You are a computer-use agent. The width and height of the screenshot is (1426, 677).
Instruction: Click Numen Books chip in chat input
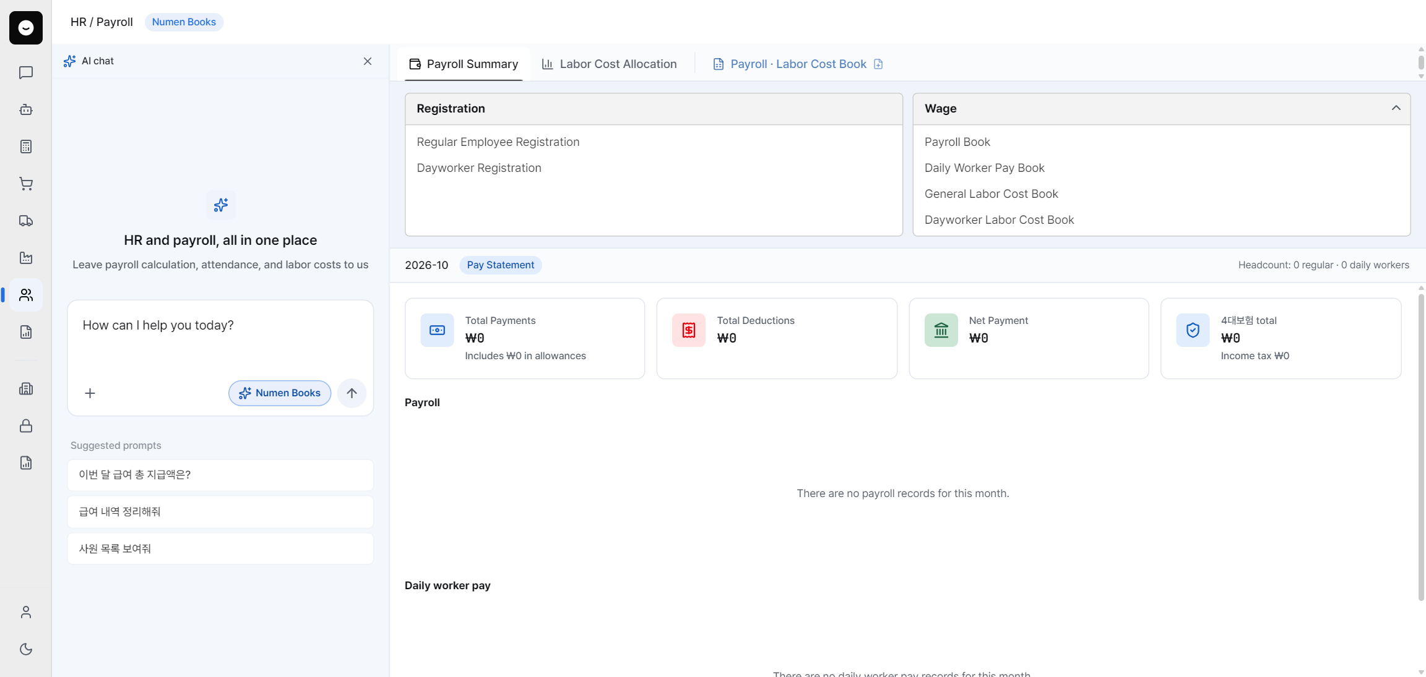(280, 393)
